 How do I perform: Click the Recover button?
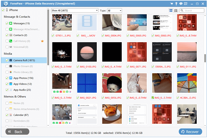tap(190, 132)
